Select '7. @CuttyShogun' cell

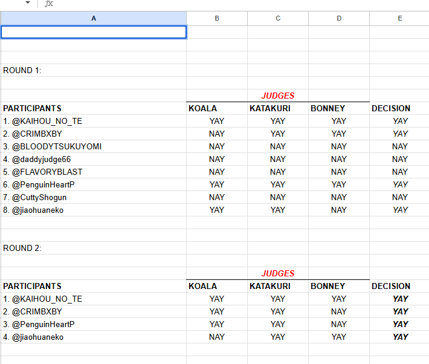pyautogui.click(x=94, y=197)
